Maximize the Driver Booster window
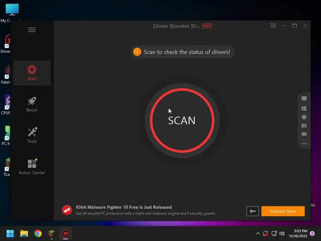 (x=295, y=26)
